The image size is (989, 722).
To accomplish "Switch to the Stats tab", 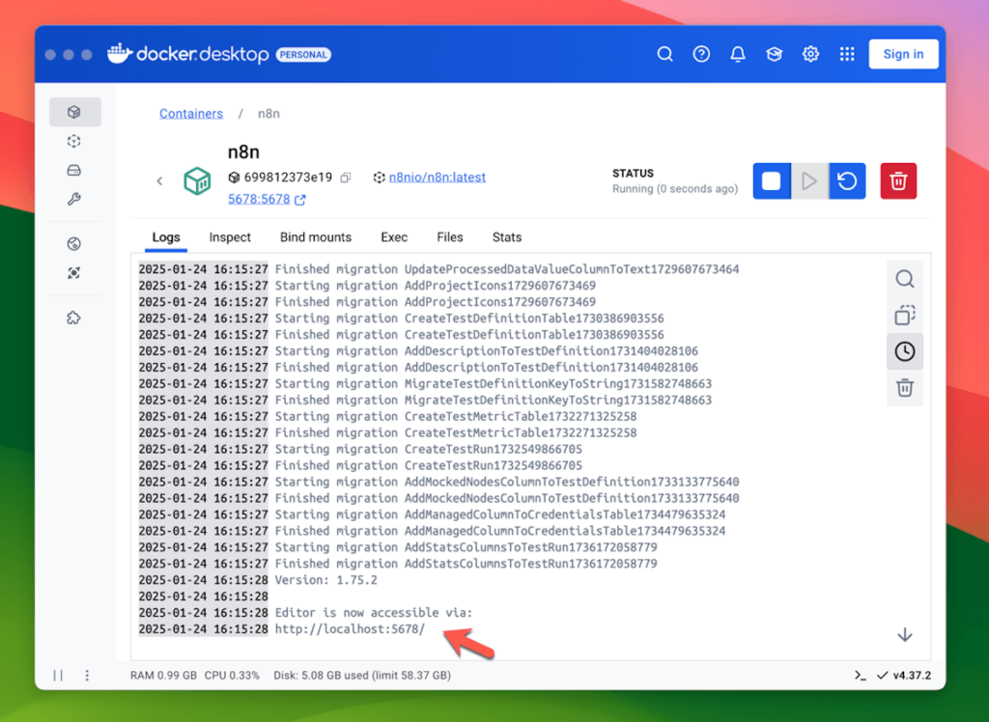I will (507, 236).
